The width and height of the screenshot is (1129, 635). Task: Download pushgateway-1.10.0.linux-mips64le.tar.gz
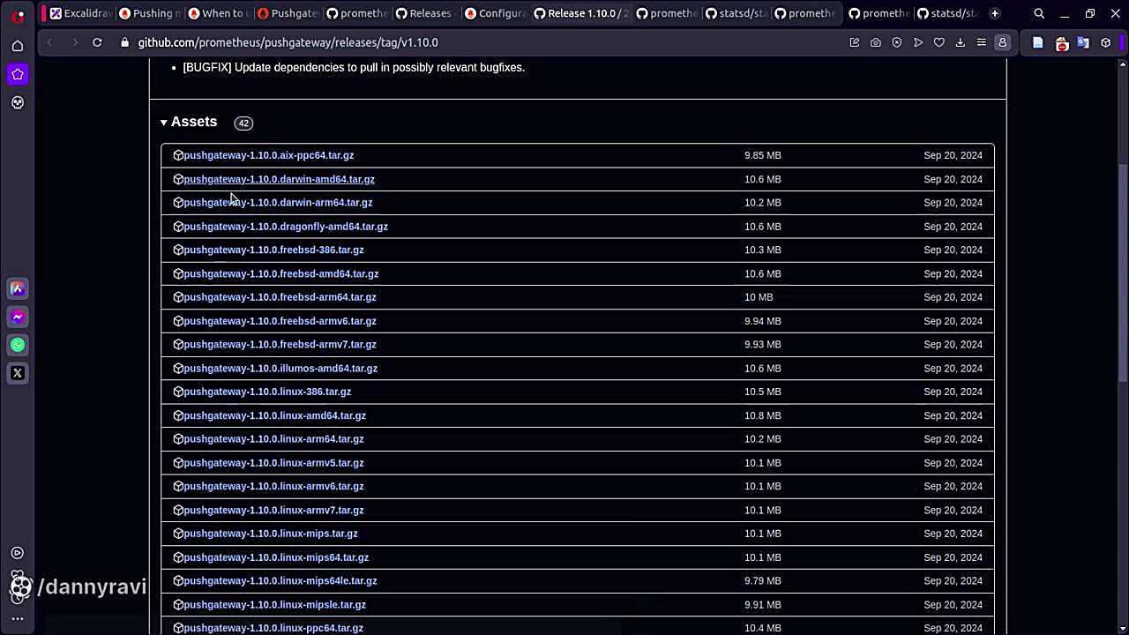click(280, 580)
